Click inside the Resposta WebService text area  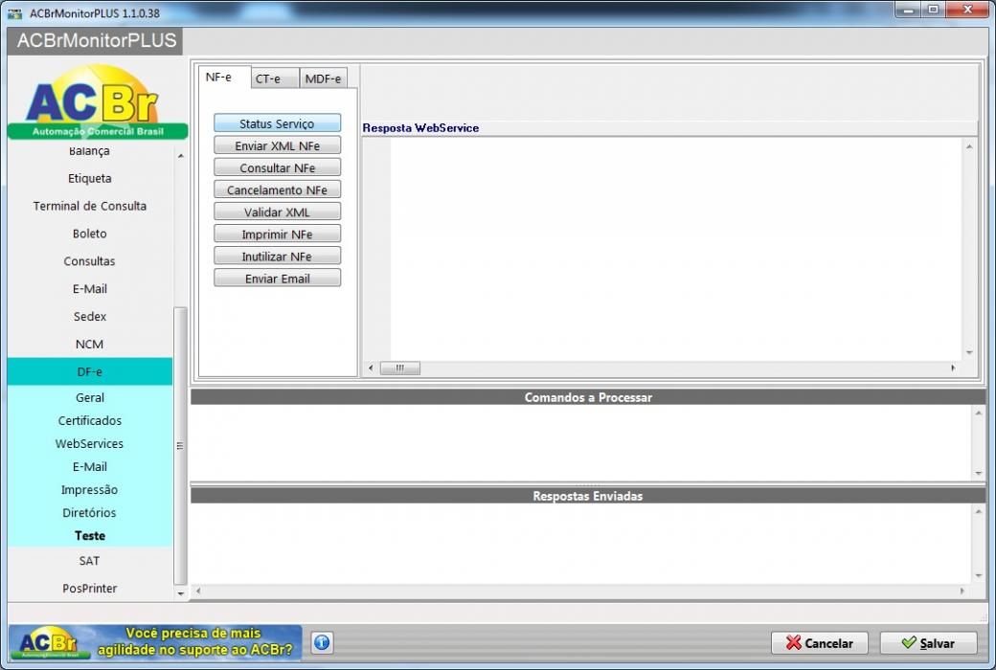[x=675, y=249]
